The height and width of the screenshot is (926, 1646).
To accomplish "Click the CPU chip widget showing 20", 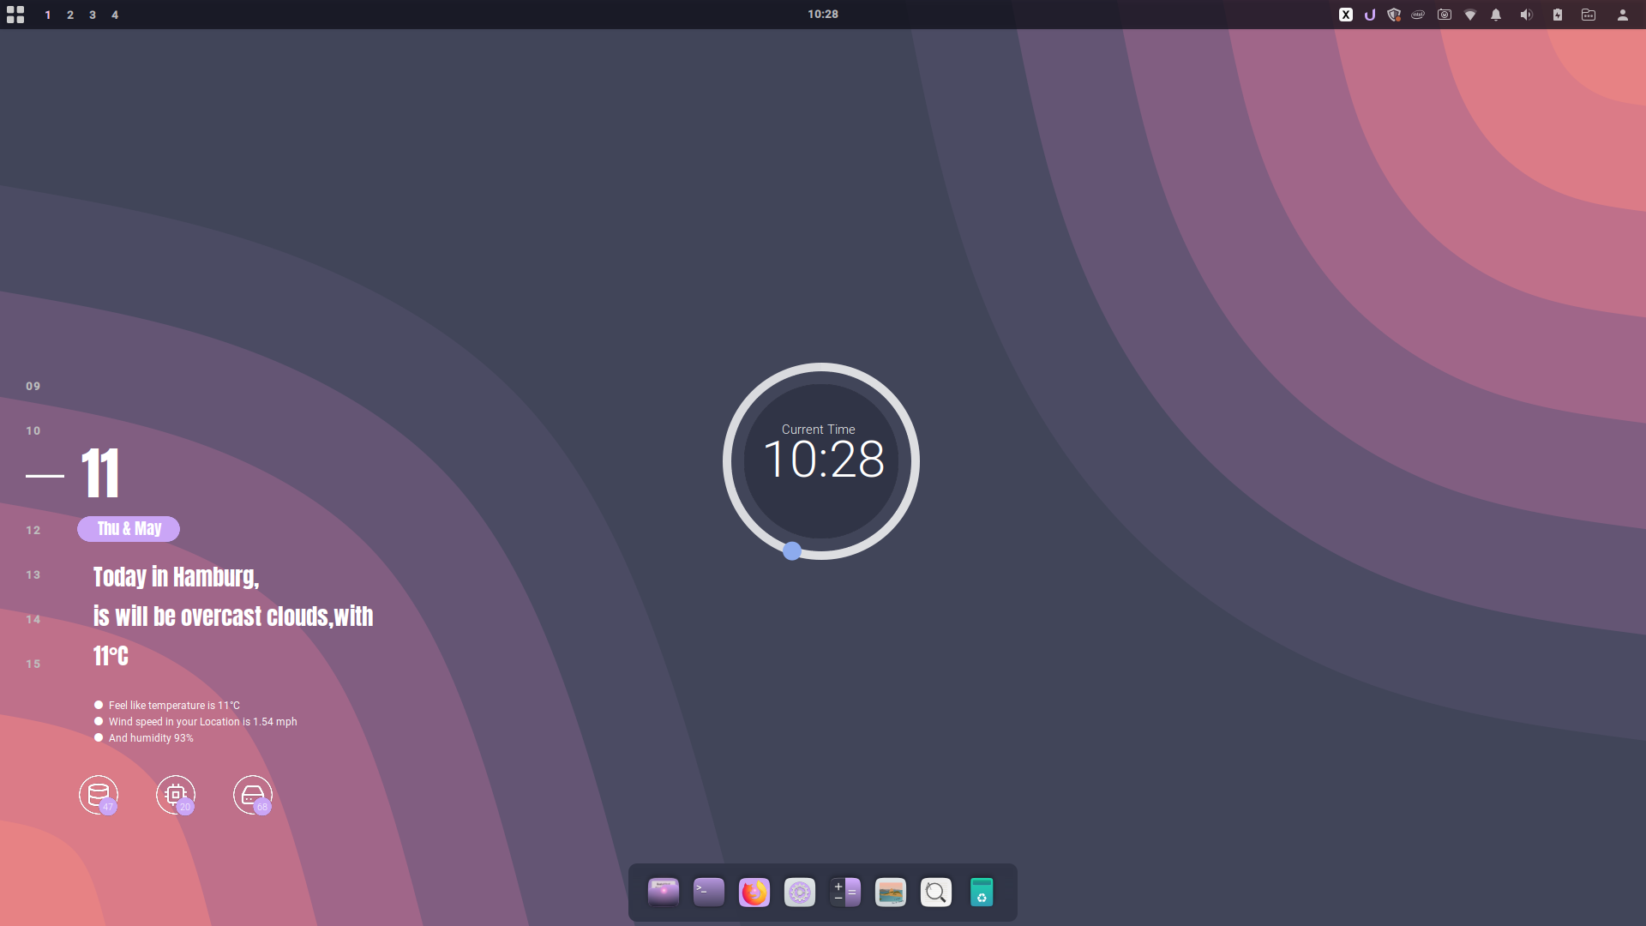I will (176, 795).
